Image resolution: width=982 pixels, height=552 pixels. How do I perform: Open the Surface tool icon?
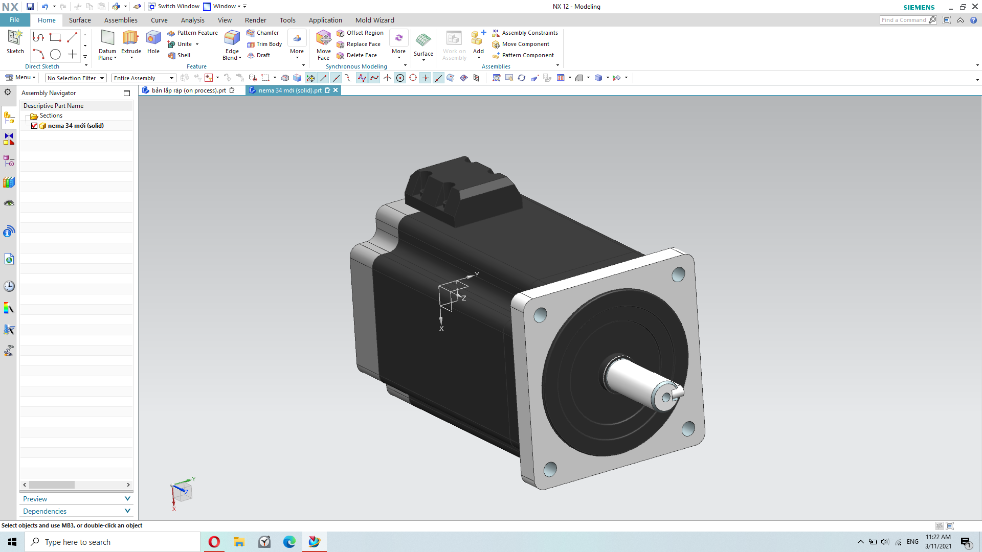coord(423,40)
